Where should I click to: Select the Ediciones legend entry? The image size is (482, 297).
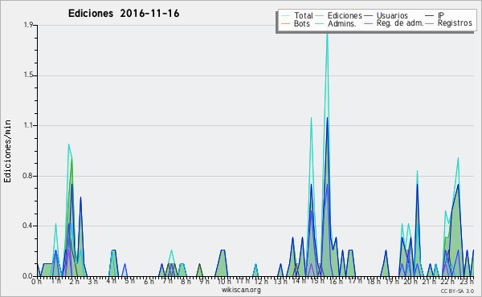point(345,15)
